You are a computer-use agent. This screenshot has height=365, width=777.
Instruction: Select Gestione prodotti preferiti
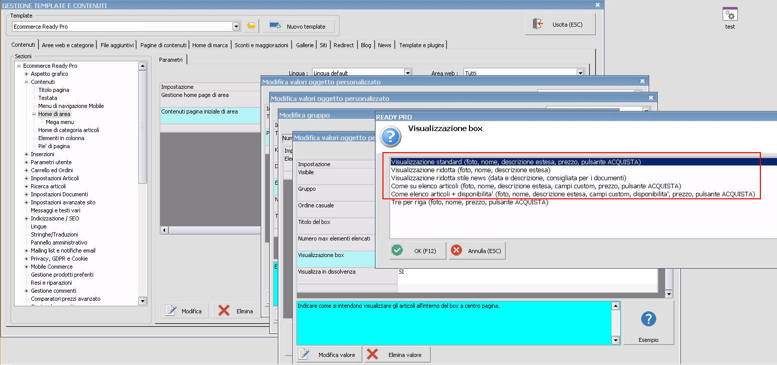(x=62, y=275)
